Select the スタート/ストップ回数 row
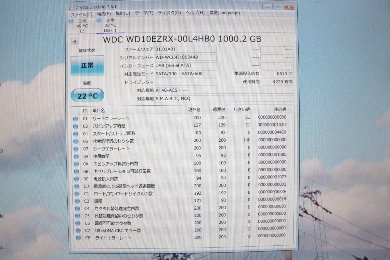Screen dimensions: 390x260 pyautogui.click(x=182, y=133)
